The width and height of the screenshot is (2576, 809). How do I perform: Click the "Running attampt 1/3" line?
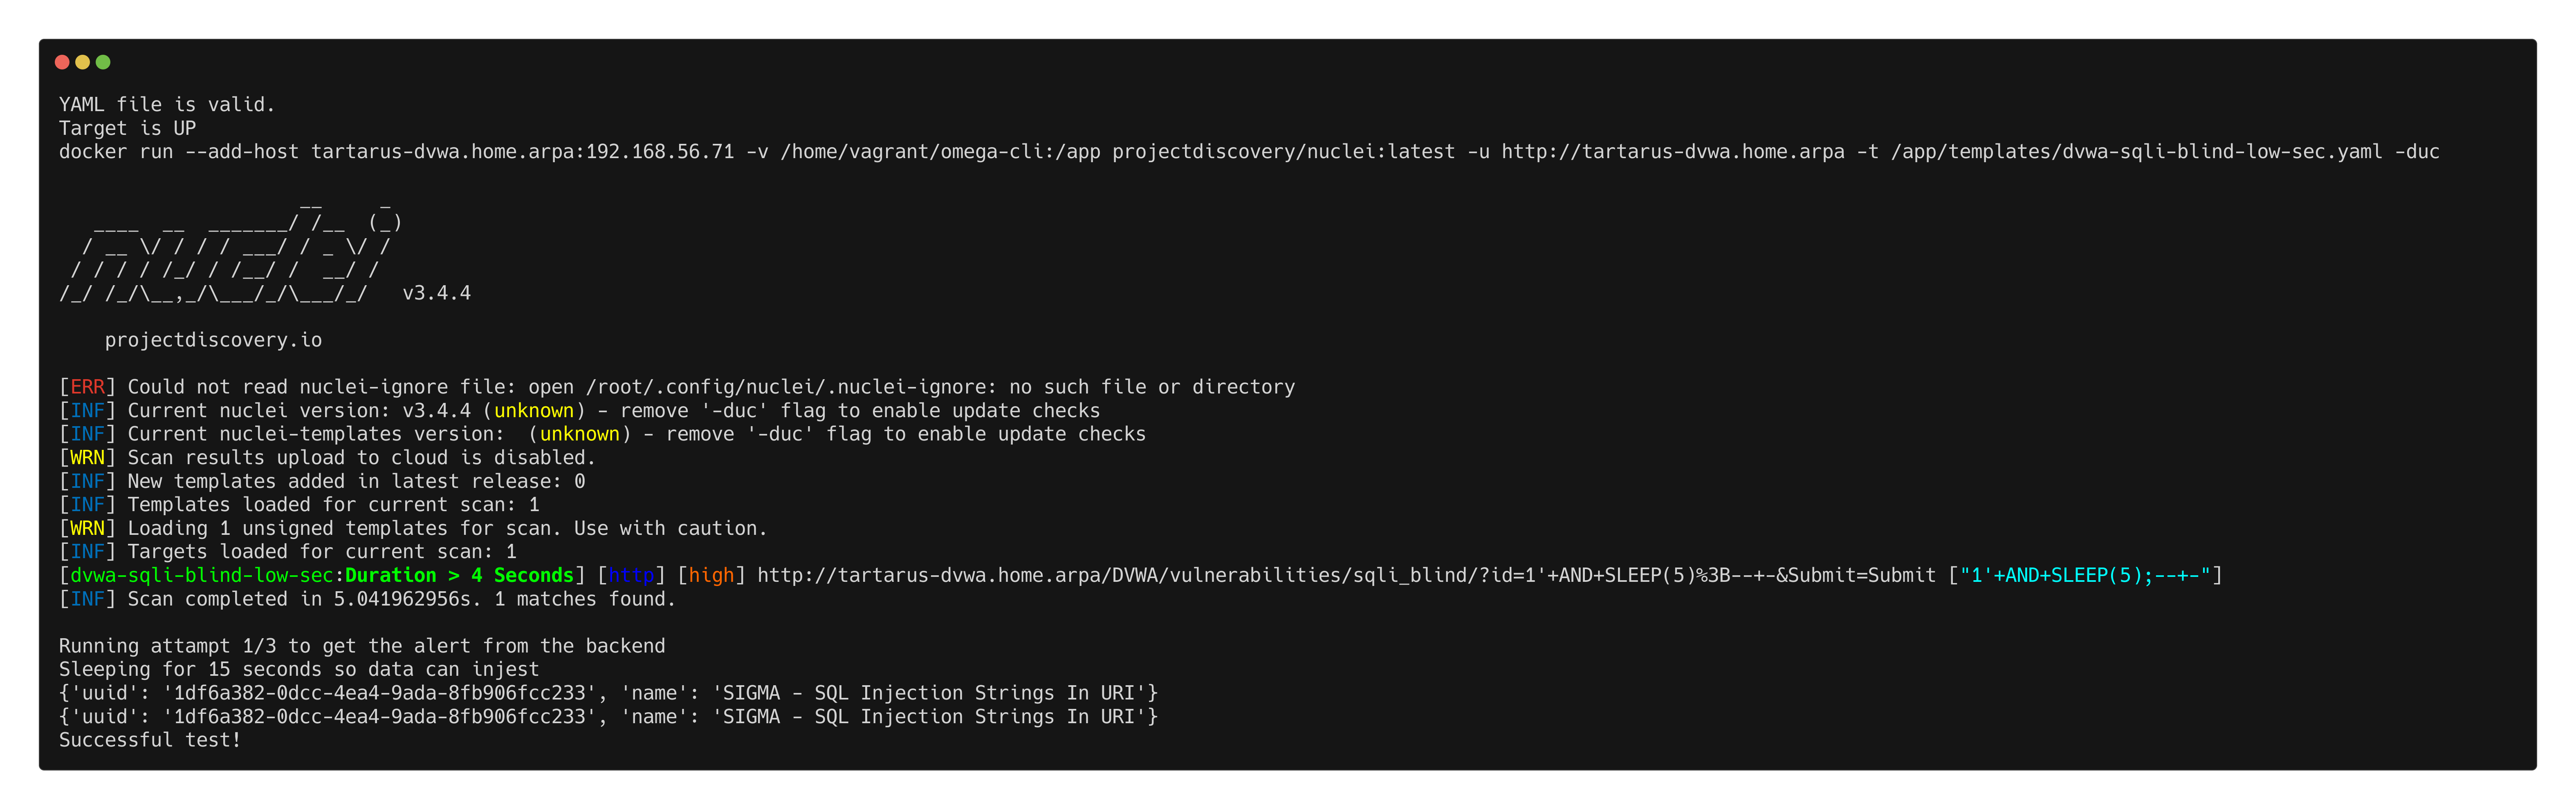point(361,646)
